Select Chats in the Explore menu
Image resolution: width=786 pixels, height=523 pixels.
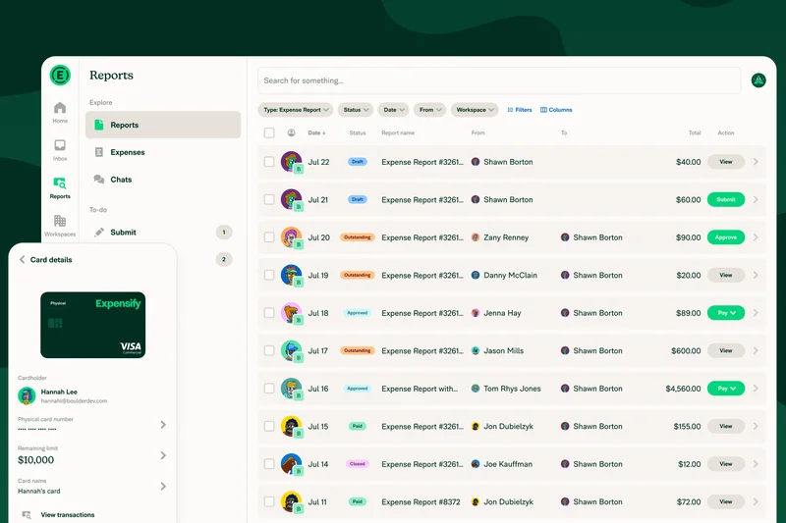pyautogui.click(x=121, y=180)
